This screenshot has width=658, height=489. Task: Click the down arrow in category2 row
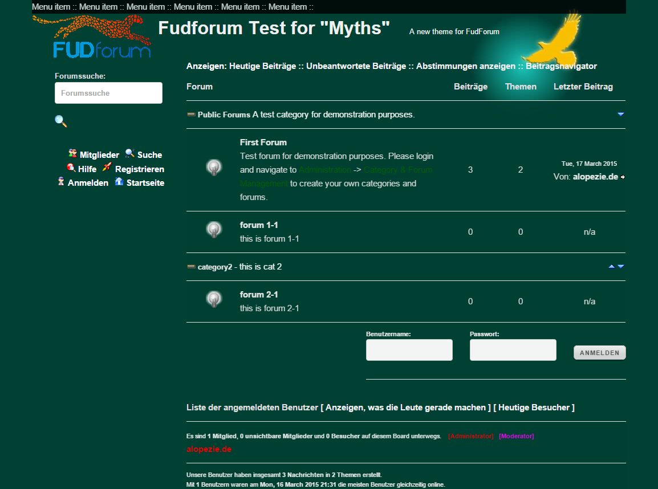pos(621,266)
